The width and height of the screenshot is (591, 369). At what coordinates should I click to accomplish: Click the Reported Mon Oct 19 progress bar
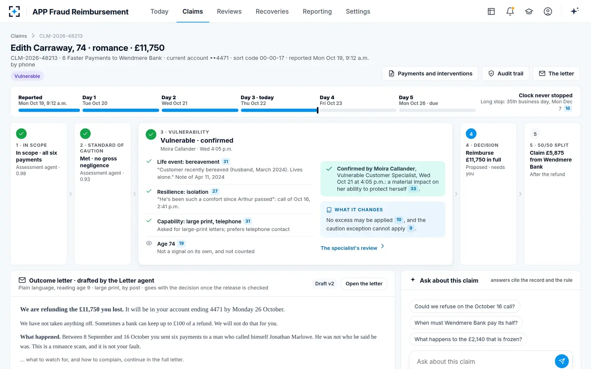[x=49, y=110]
